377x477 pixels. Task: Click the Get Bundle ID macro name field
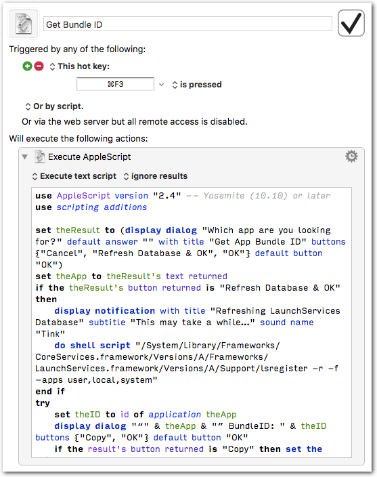click(187, 24)
